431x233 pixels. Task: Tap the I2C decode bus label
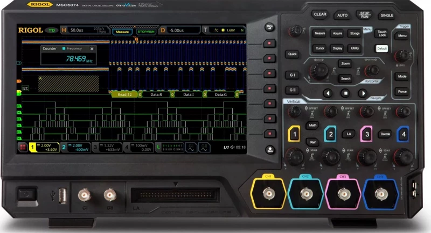tap(25, 88)
